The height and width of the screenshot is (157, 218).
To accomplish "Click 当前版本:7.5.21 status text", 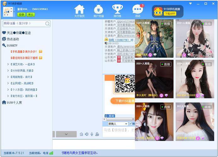I will 14,153.
